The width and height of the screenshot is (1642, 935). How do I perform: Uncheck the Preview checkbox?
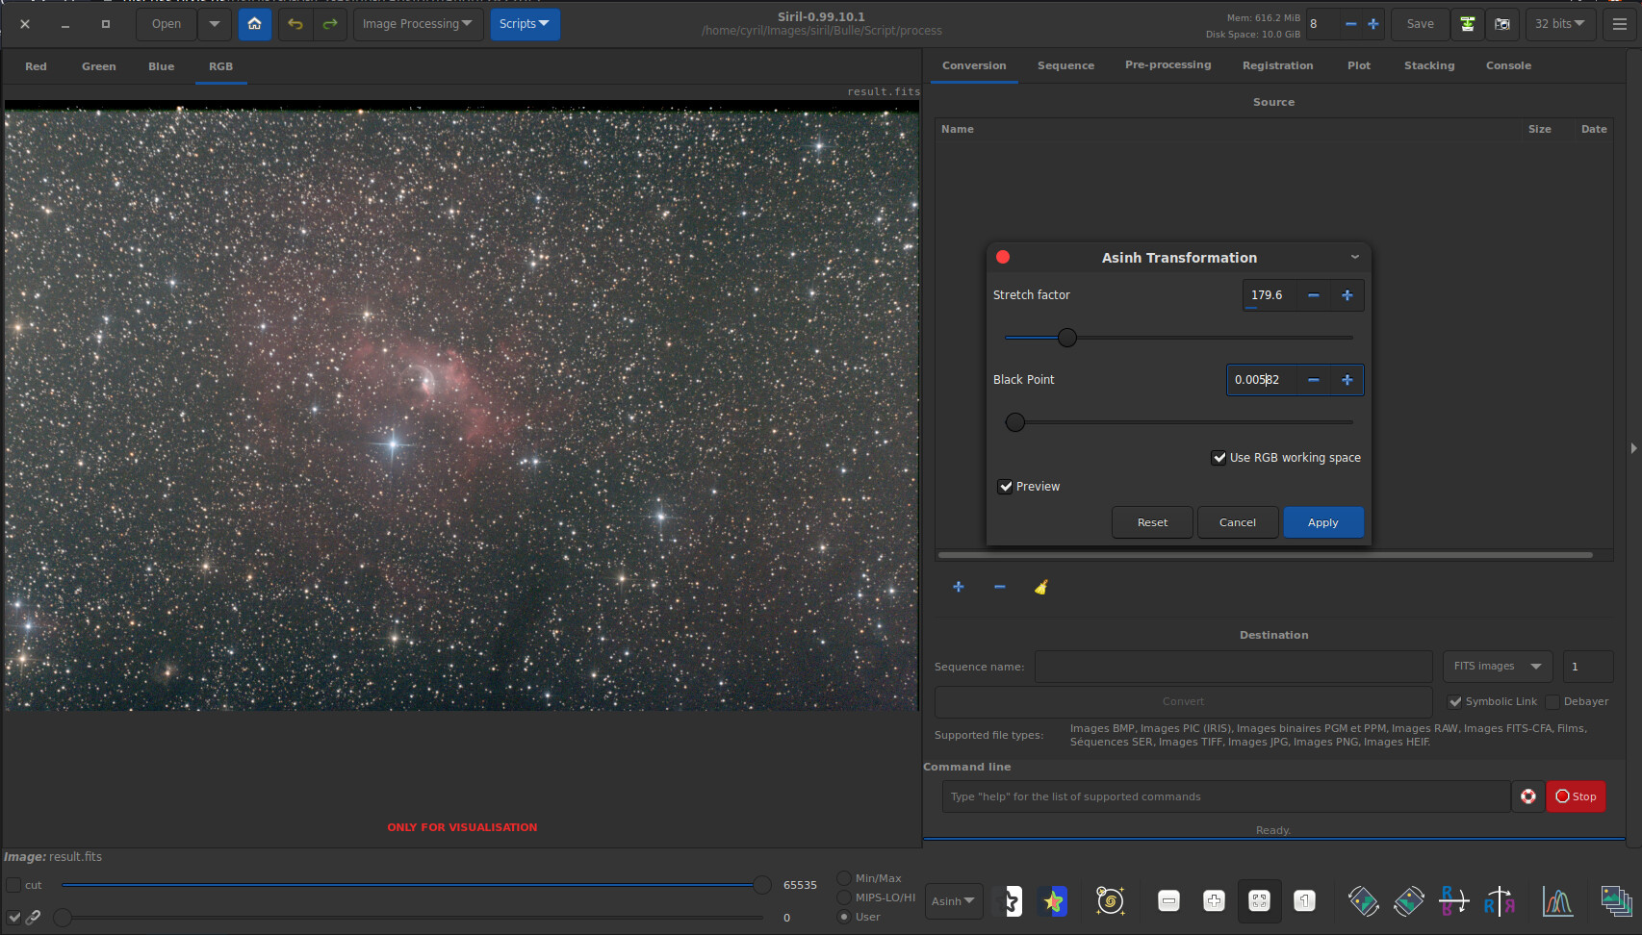[1006, 487]
